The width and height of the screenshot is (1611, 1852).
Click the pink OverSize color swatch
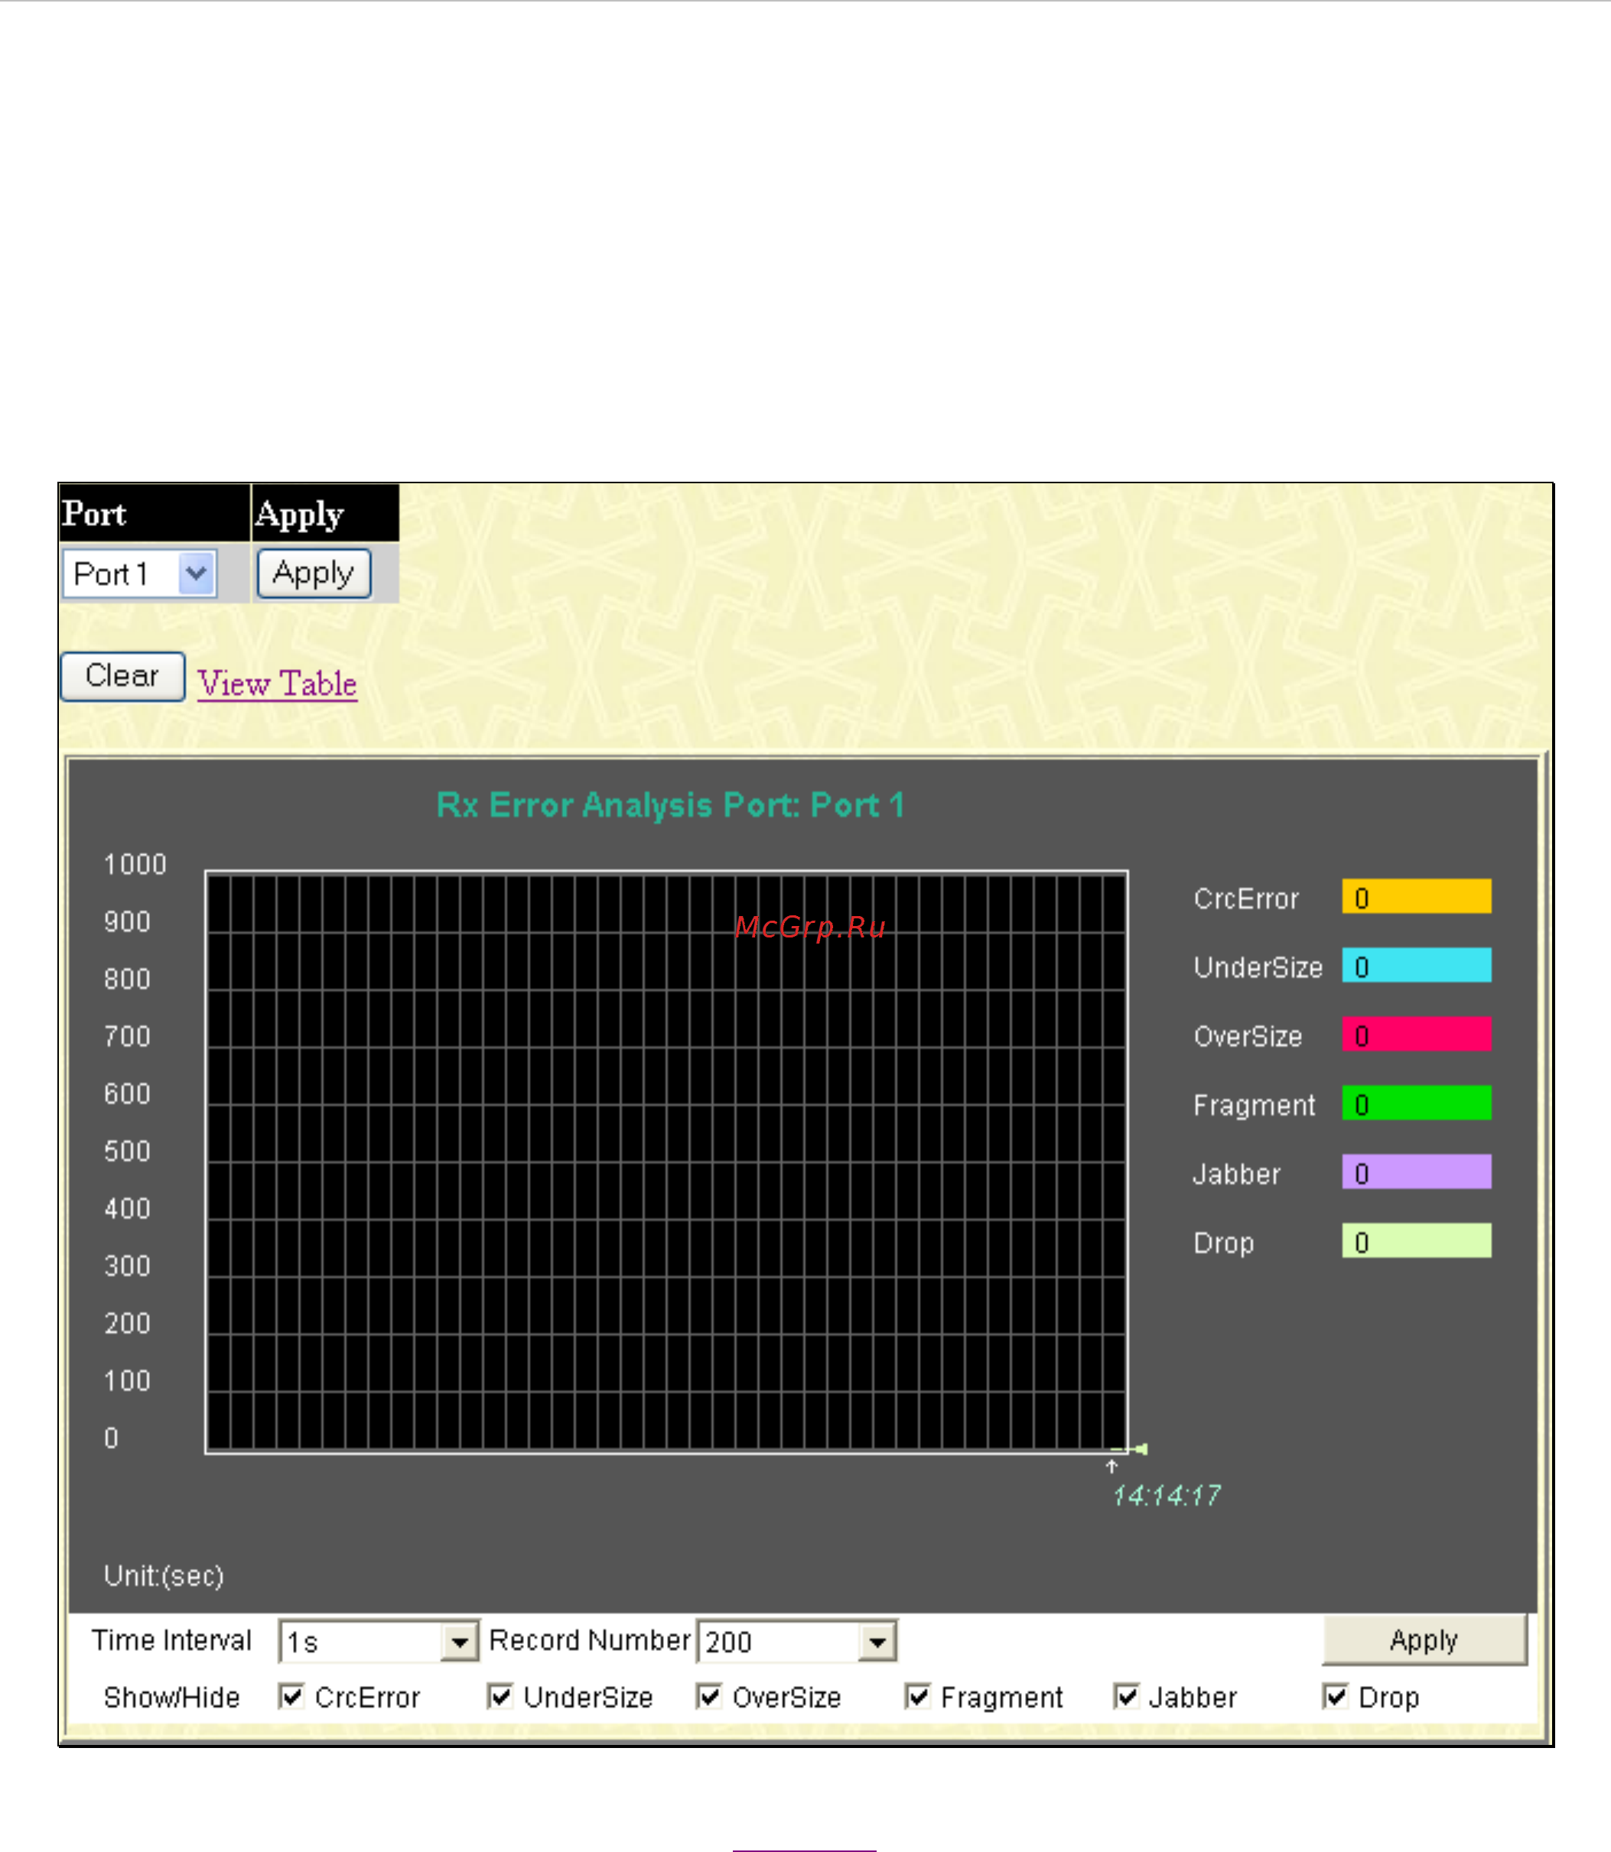click(x=1416, y=1035)
